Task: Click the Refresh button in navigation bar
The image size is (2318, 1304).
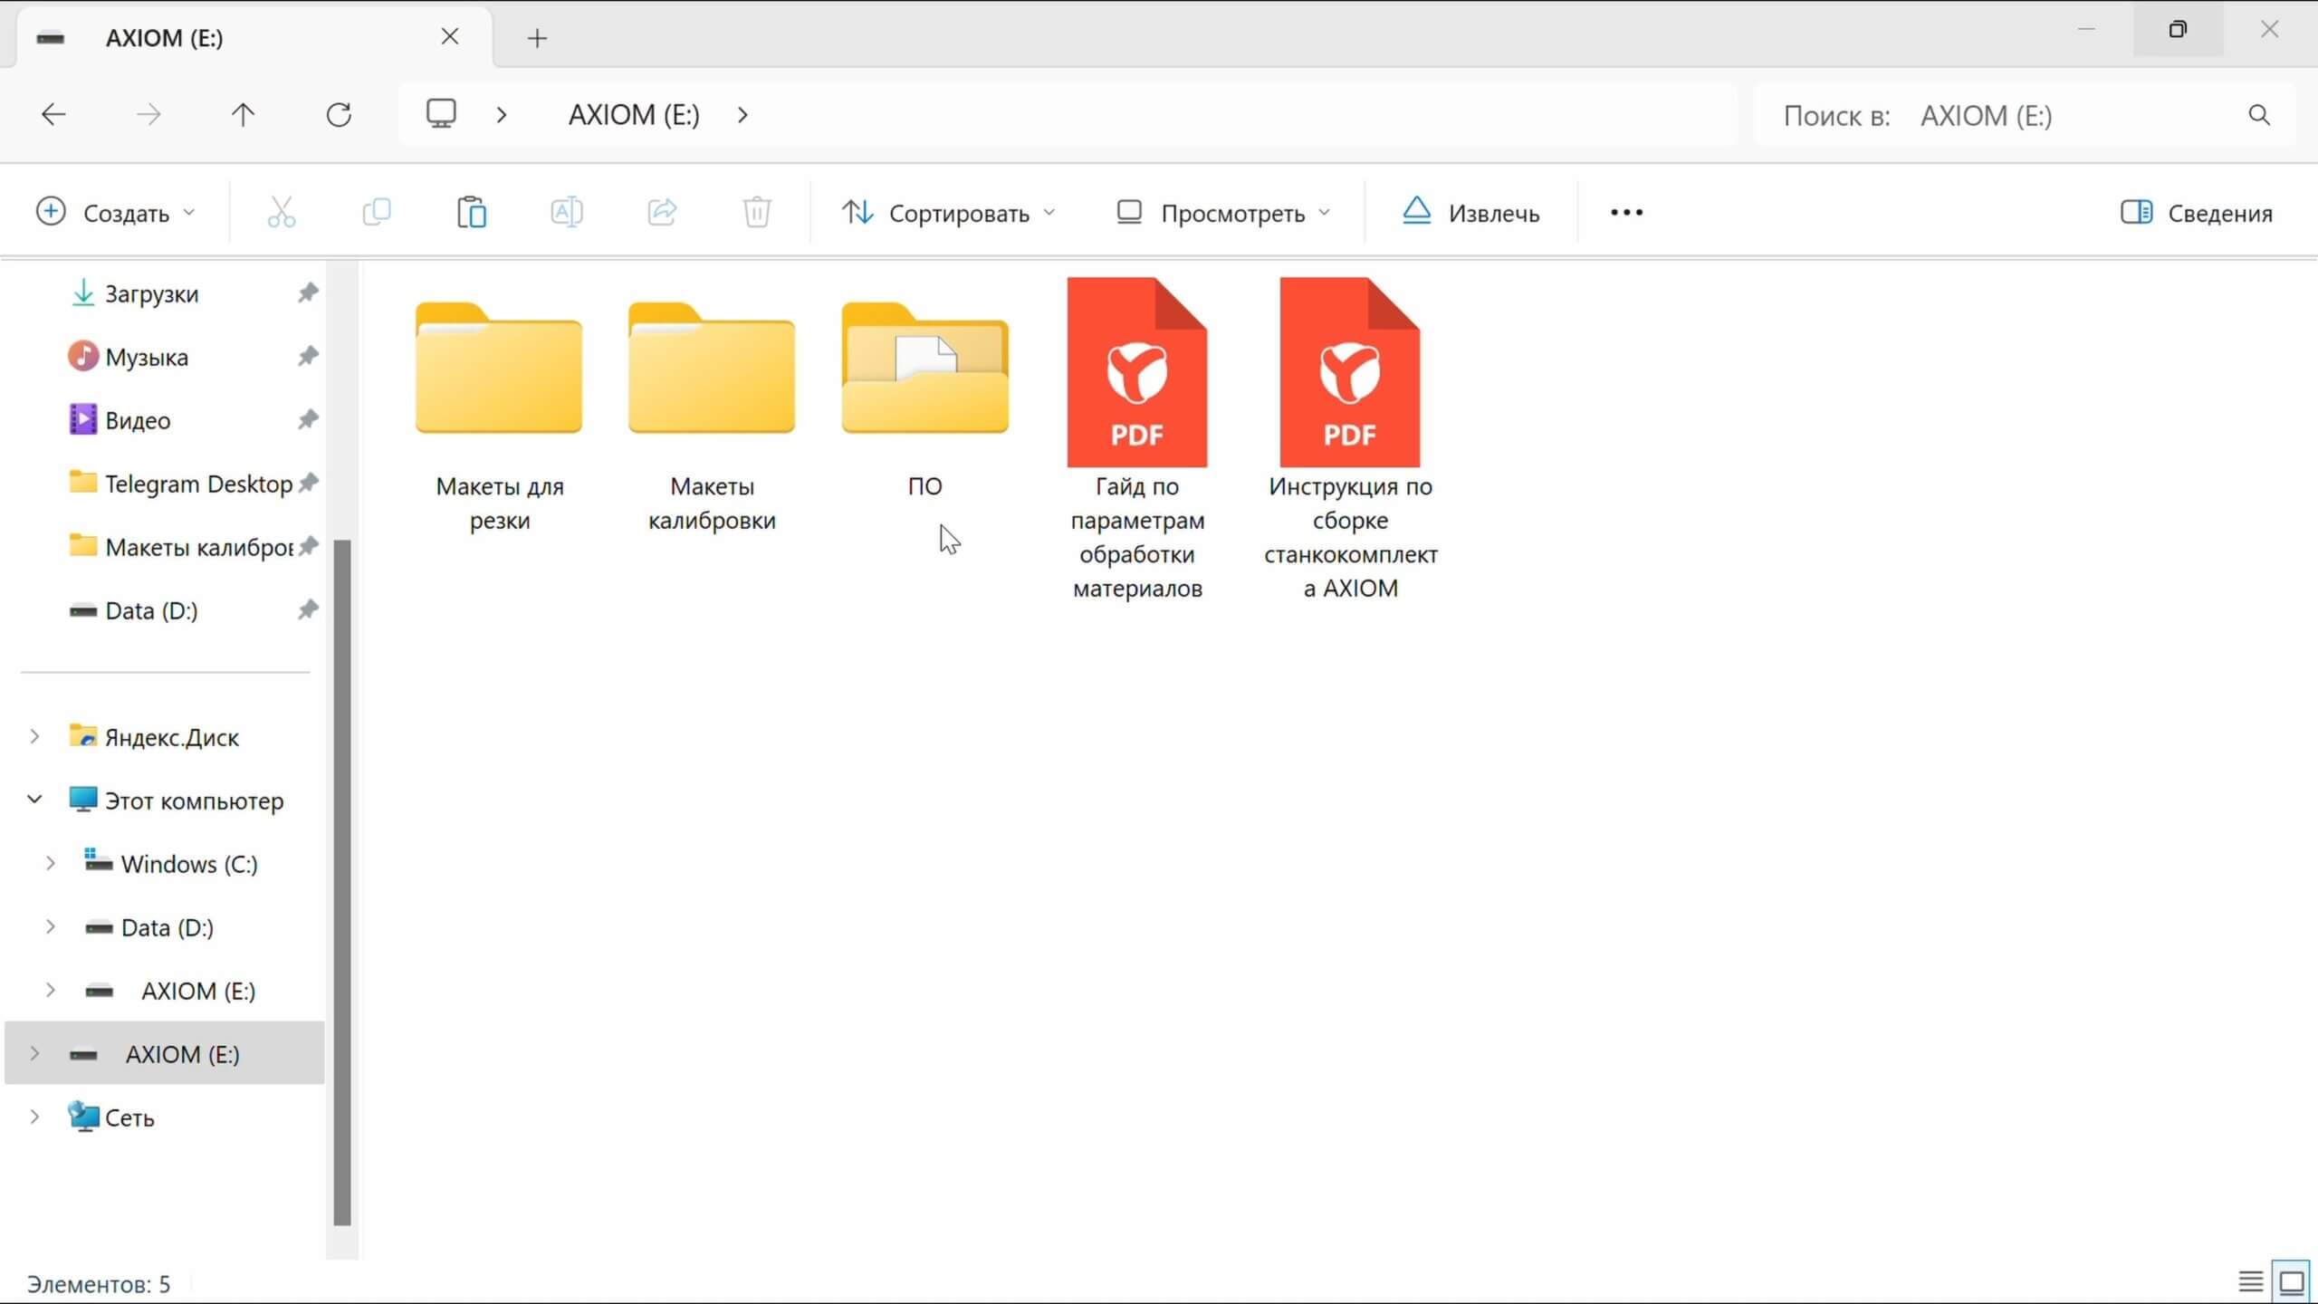Action: 339,115
